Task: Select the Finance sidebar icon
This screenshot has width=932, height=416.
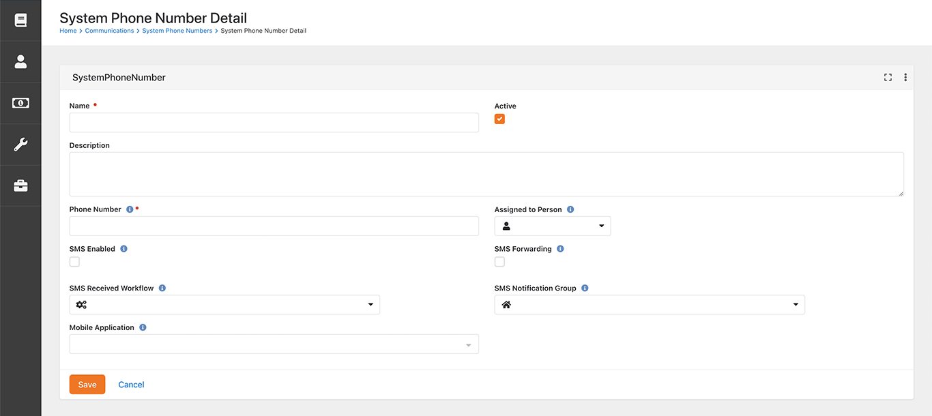Action: (20, 103)
